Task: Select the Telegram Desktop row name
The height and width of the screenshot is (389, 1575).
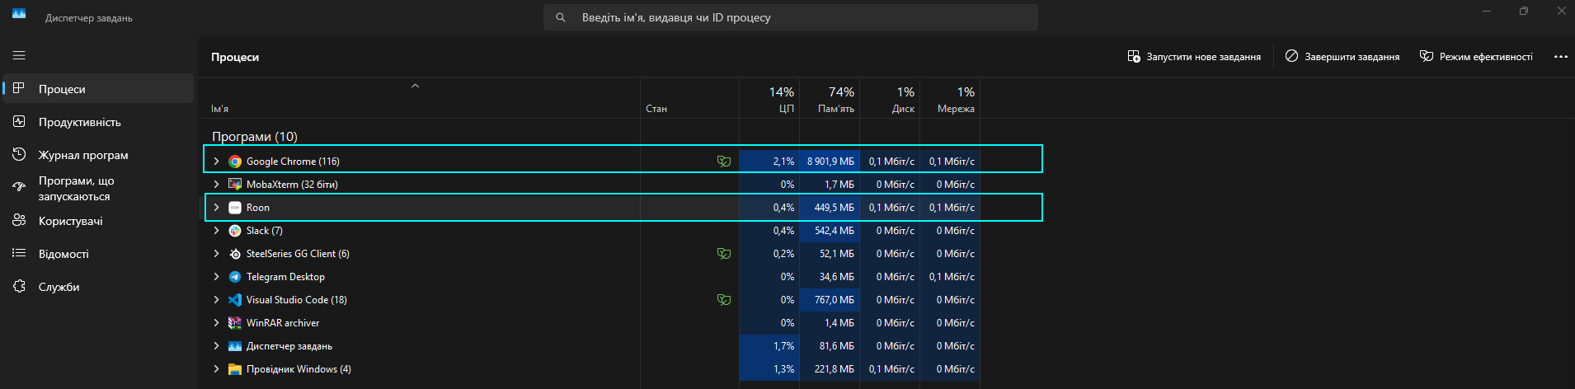Action: tap(285, 277)
